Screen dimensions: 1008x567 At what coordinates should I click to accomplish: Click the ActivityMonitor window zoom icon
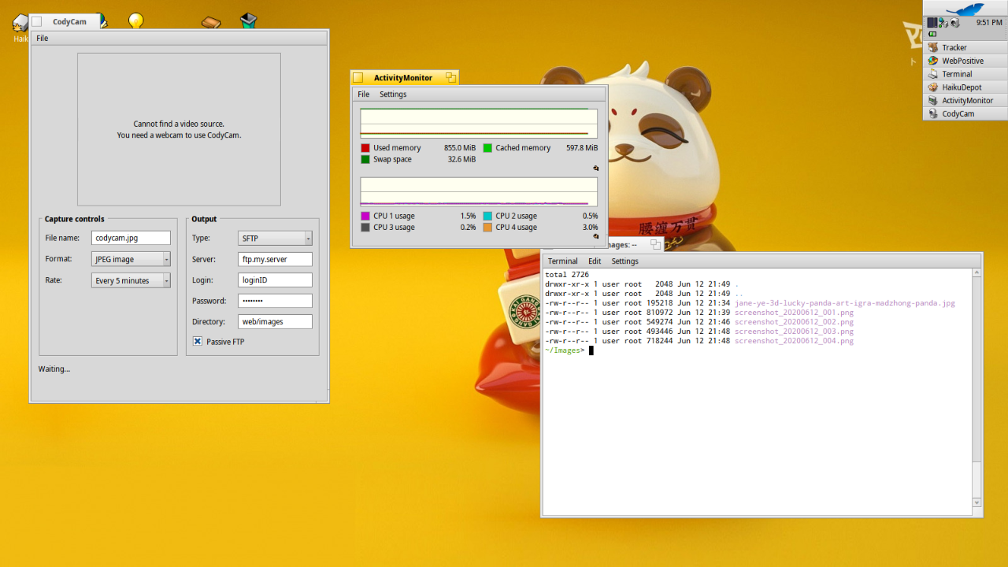450,77
